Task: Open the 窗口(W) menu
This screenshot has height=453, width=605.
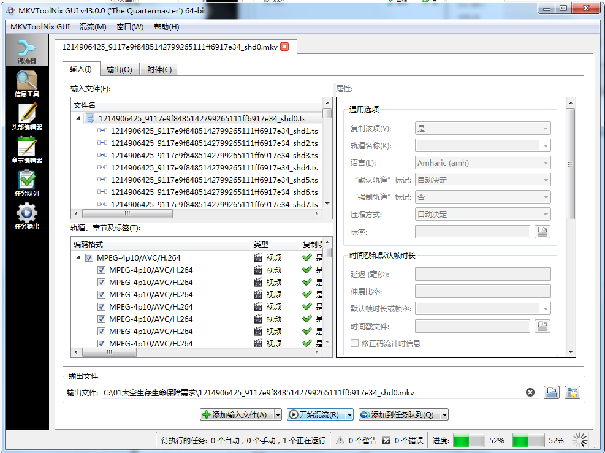Action: pos(130,26)
